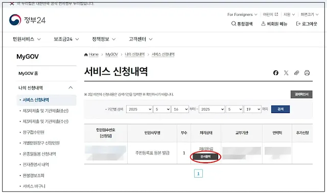Print page with printer icon
Screen dimensions: 327x194
307,73
